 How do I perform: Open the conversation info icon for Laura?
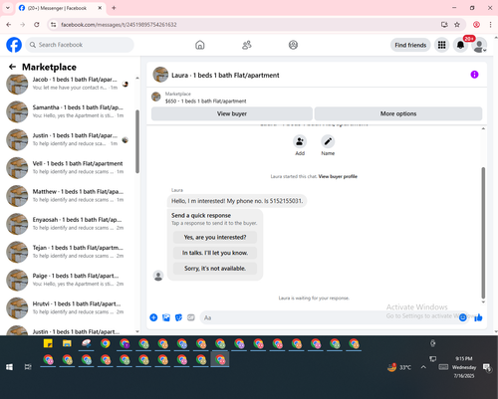(474, 75)
